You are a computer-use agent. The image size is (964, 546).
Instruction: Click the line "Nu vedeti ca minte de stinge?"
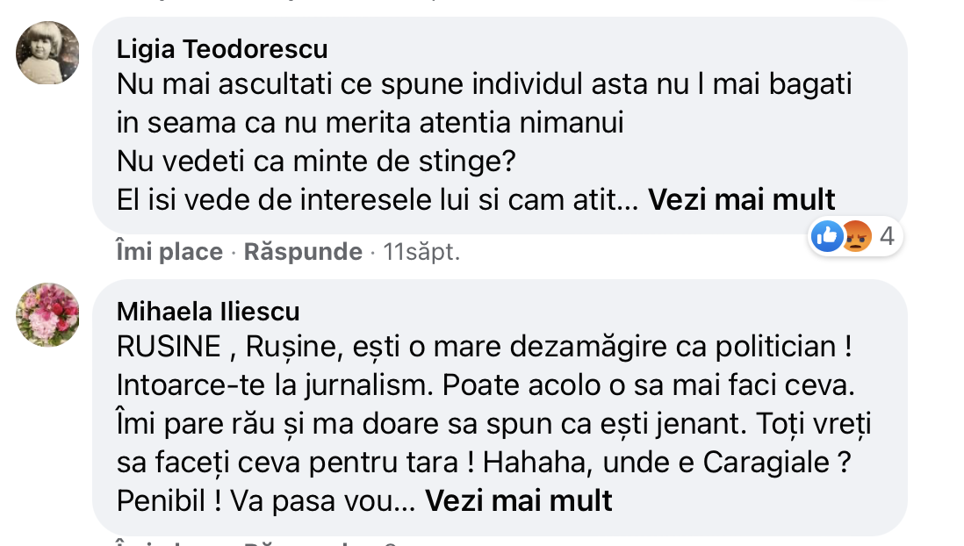pyautogui.click(x=315, y=162)
